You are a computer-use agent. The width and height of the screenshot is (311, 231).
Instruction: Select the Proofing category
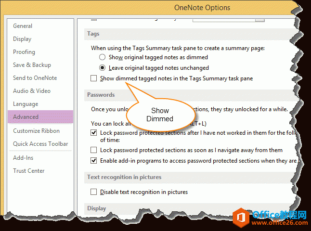[x=24, y=52]
